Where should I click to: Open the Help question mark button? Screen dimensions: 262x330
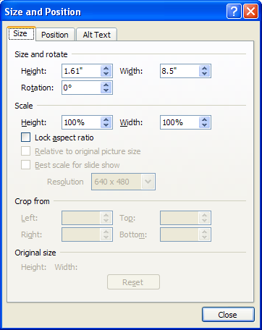(234, 12)
